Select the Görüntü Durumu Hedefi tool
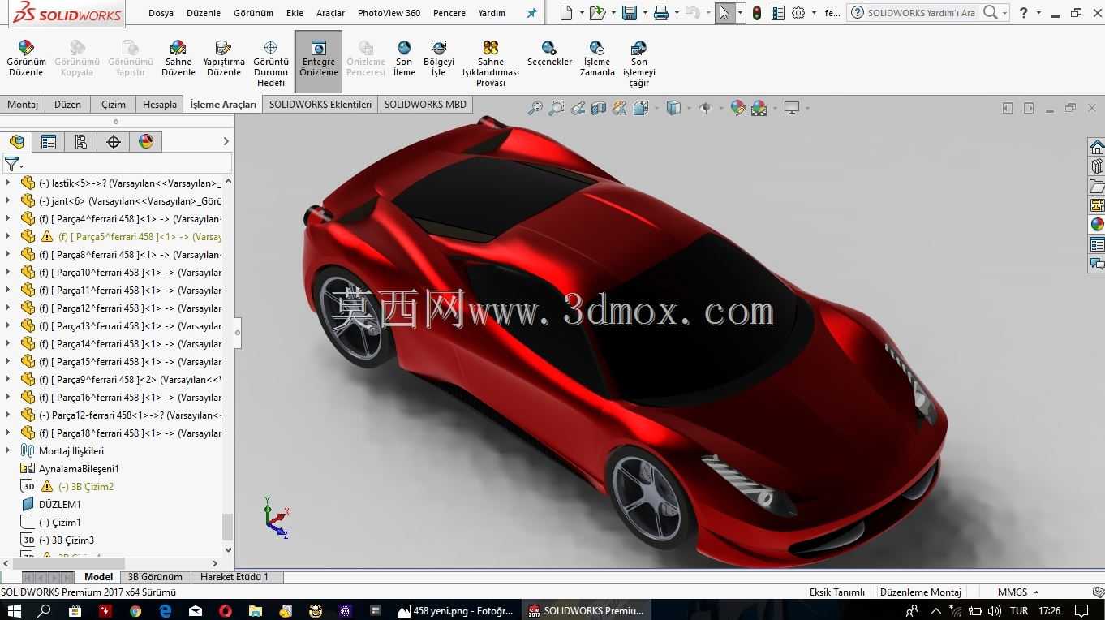 [x=271, y=63]
